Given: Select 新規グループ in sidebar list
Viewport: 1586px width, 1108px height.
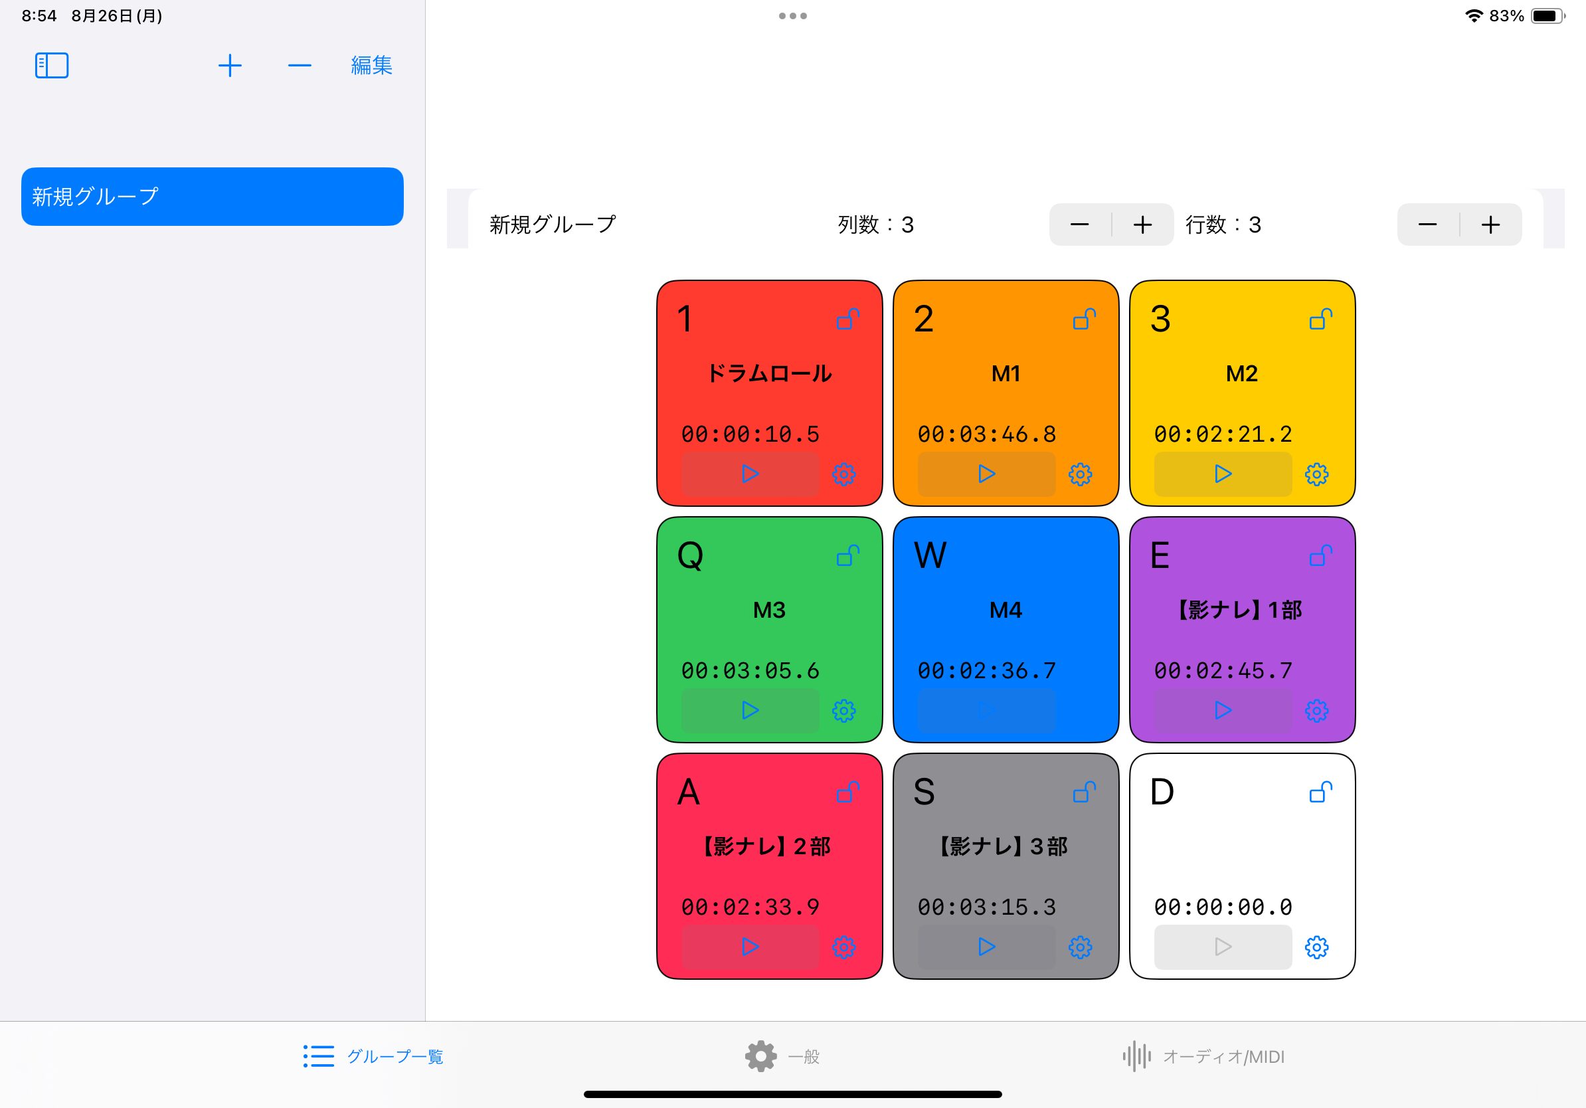Looking at the screenshot, I should pos(212,197).
